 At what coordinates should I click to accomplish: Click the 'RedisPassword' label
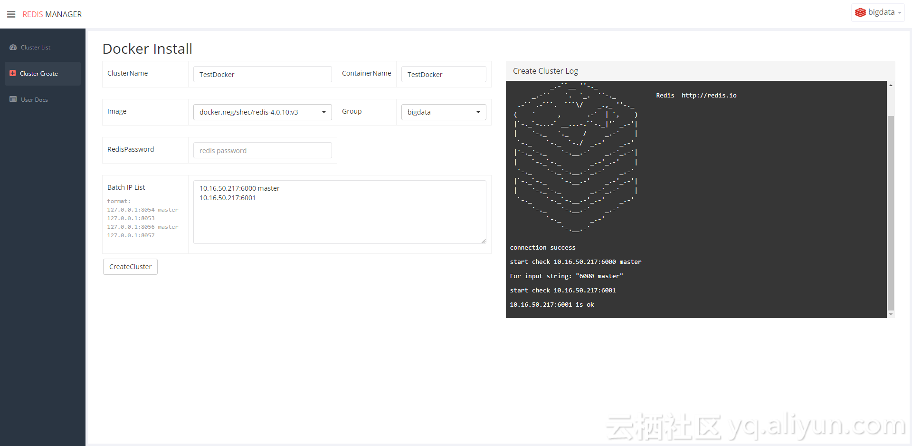coord(131,149)
